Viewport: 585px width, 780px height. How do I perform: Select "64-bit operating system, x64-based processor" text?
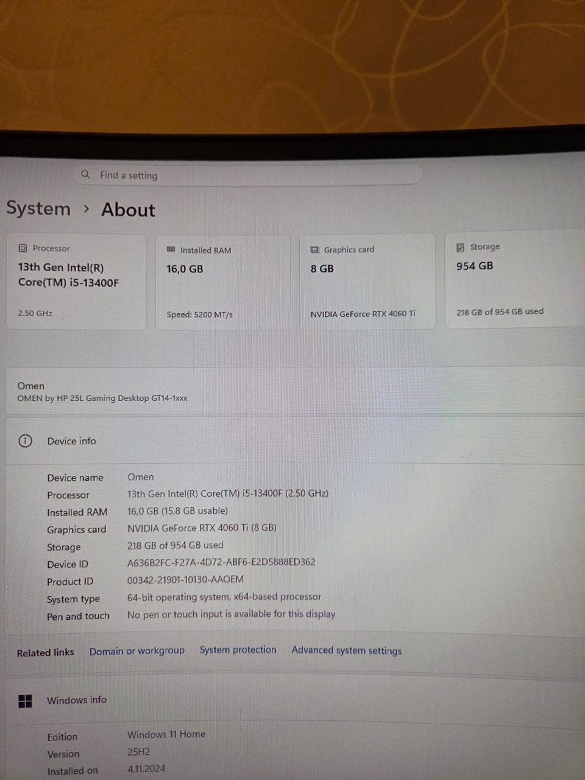pyautogui.click(x=224, y=597)
